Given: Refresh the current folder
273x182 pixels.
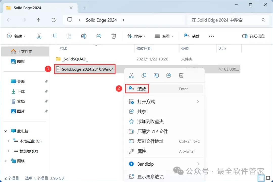Looking at the screenshot, I should (x=54, y=20).
